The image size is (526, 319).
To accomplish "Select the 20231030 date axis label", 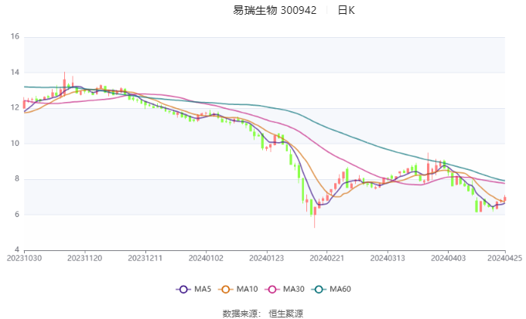I will click(x=24, y=258).
